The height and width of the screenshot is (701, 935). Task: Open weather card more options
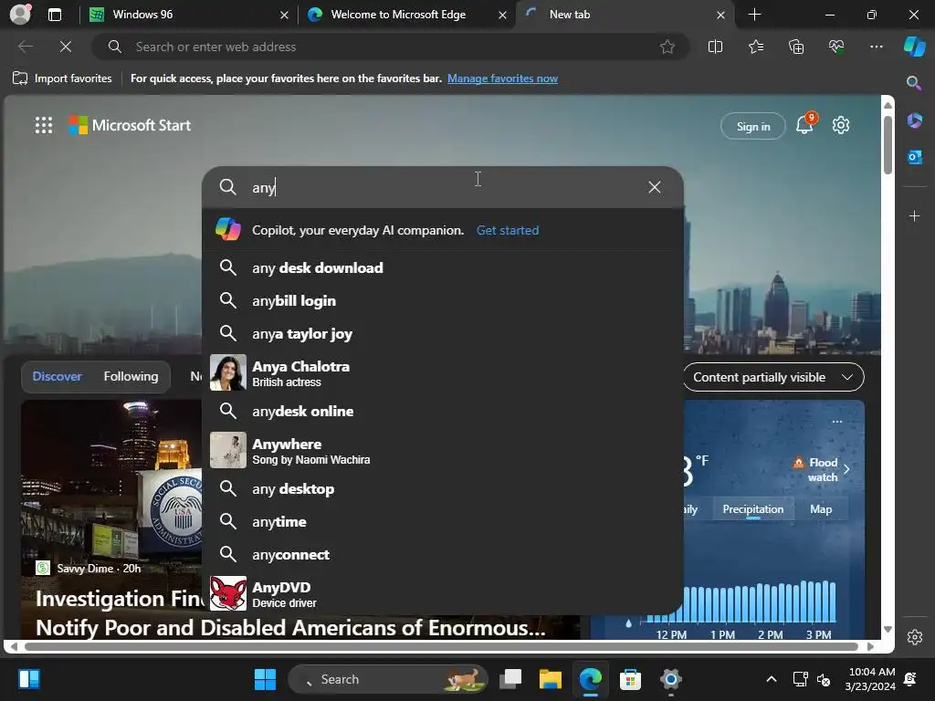tap(837, 422)
